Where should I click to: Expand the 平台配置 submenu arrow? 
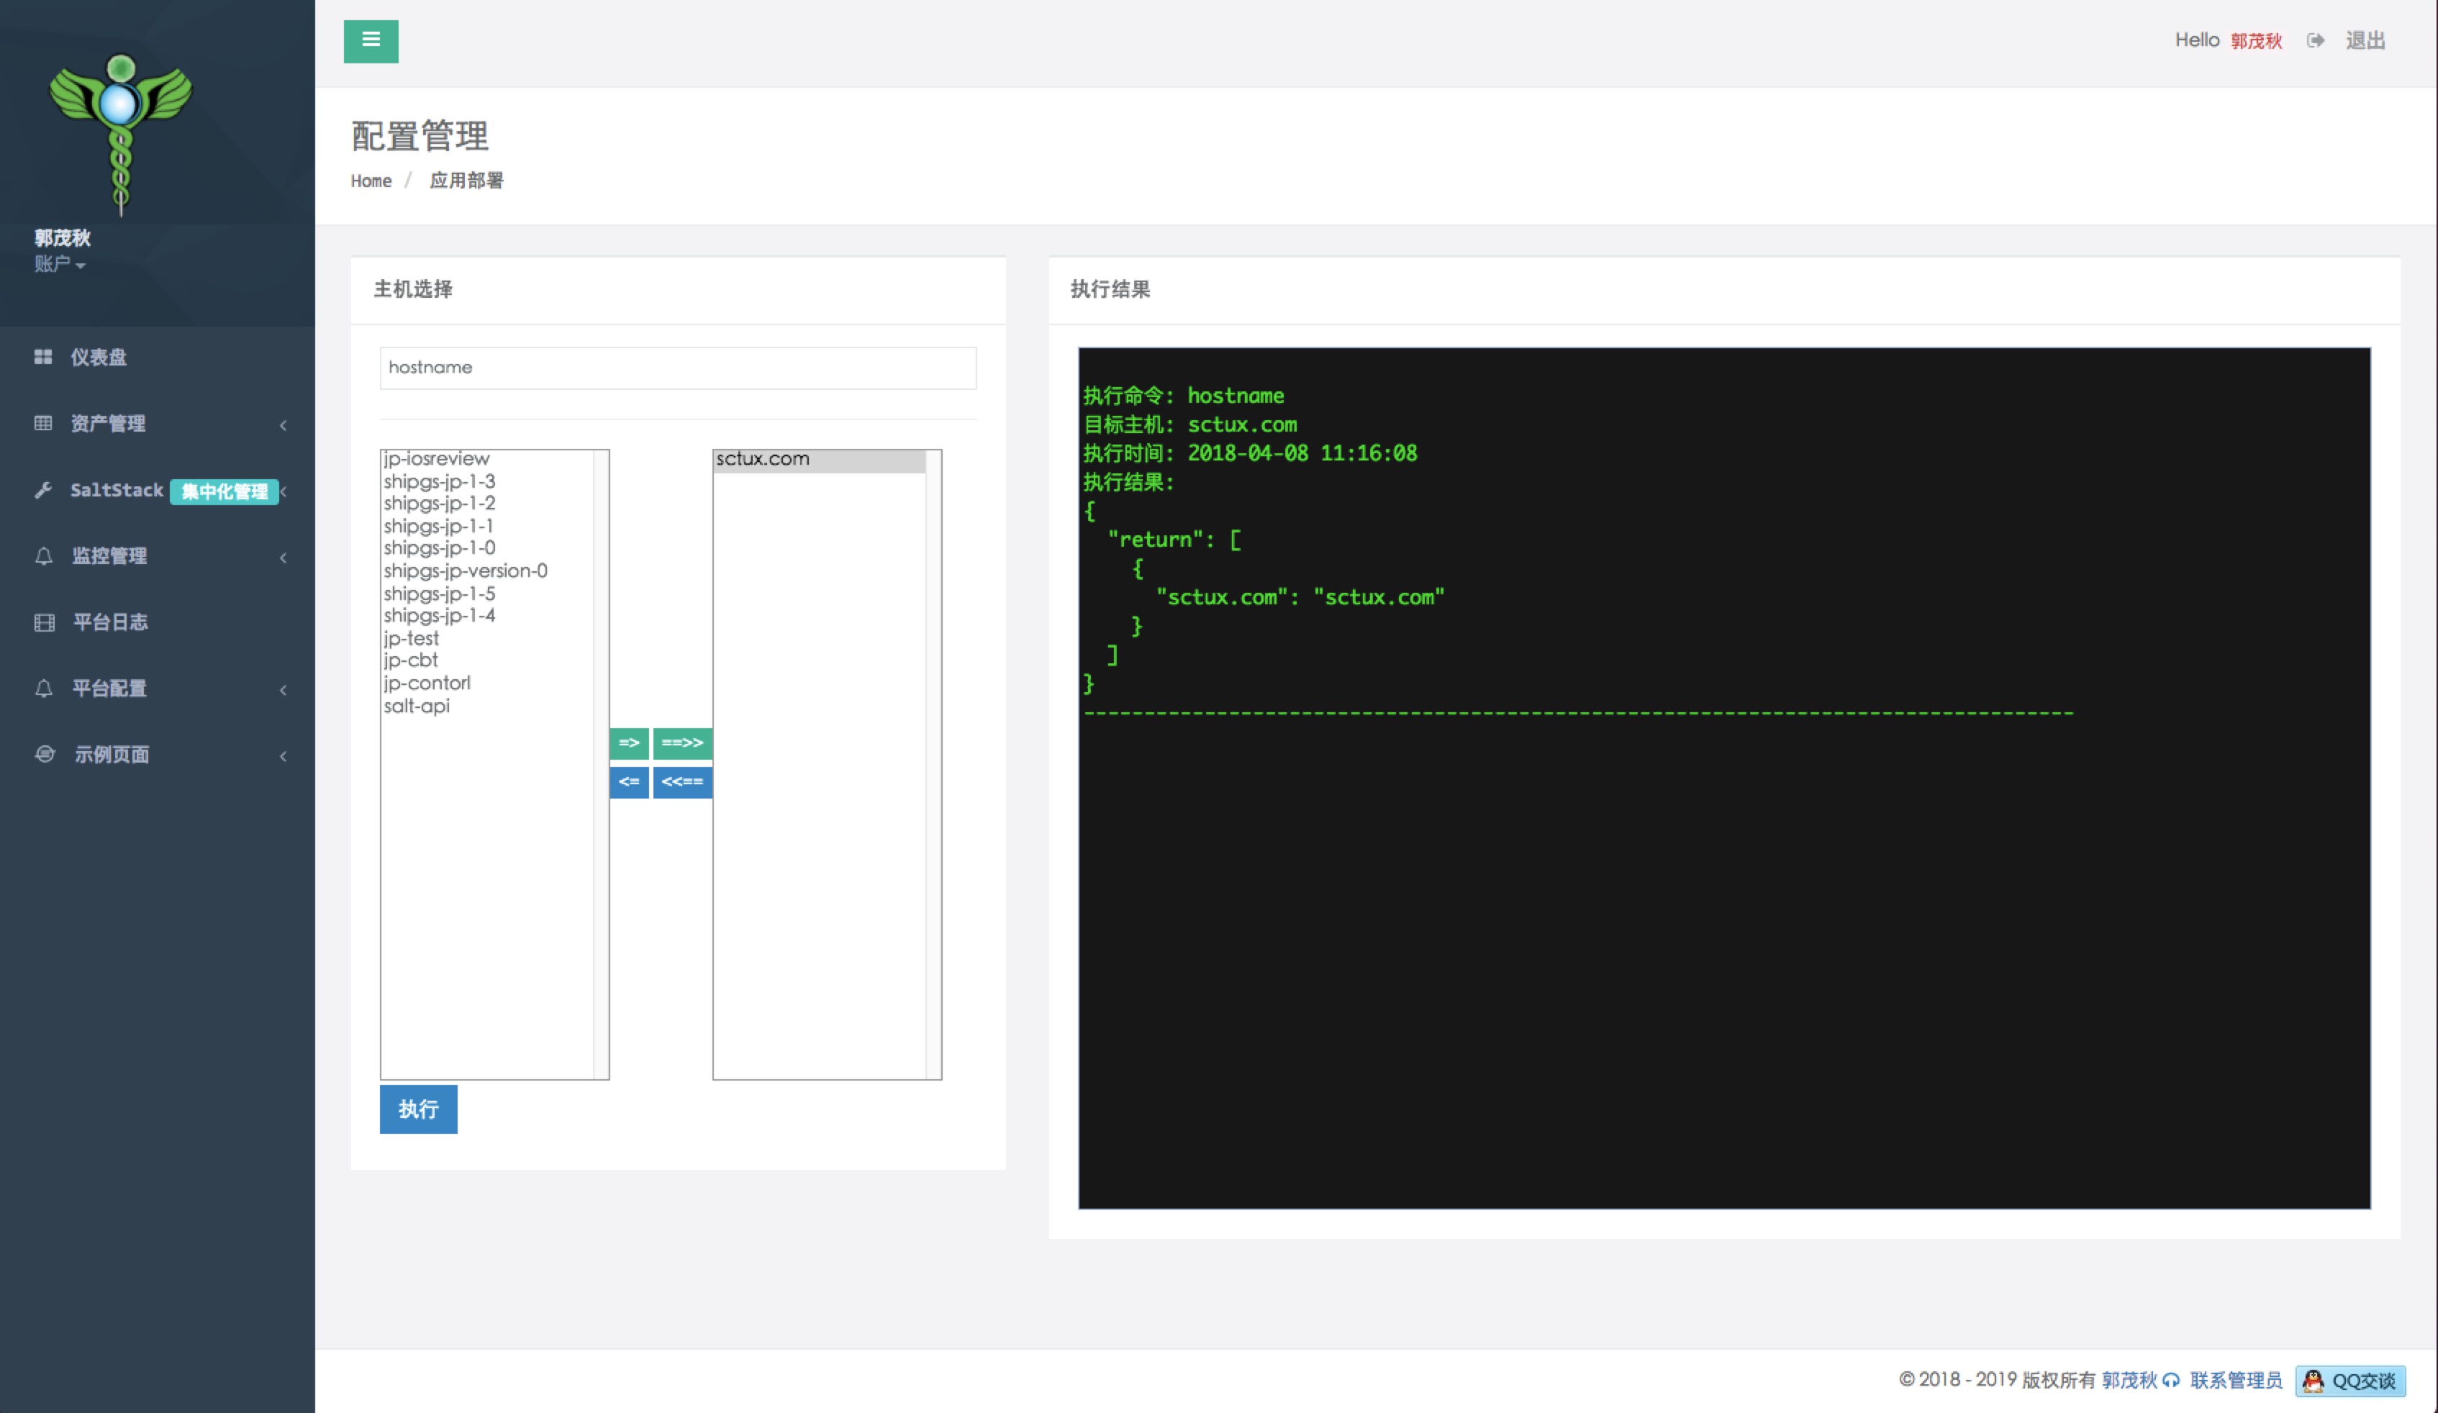tap(284, 689)
